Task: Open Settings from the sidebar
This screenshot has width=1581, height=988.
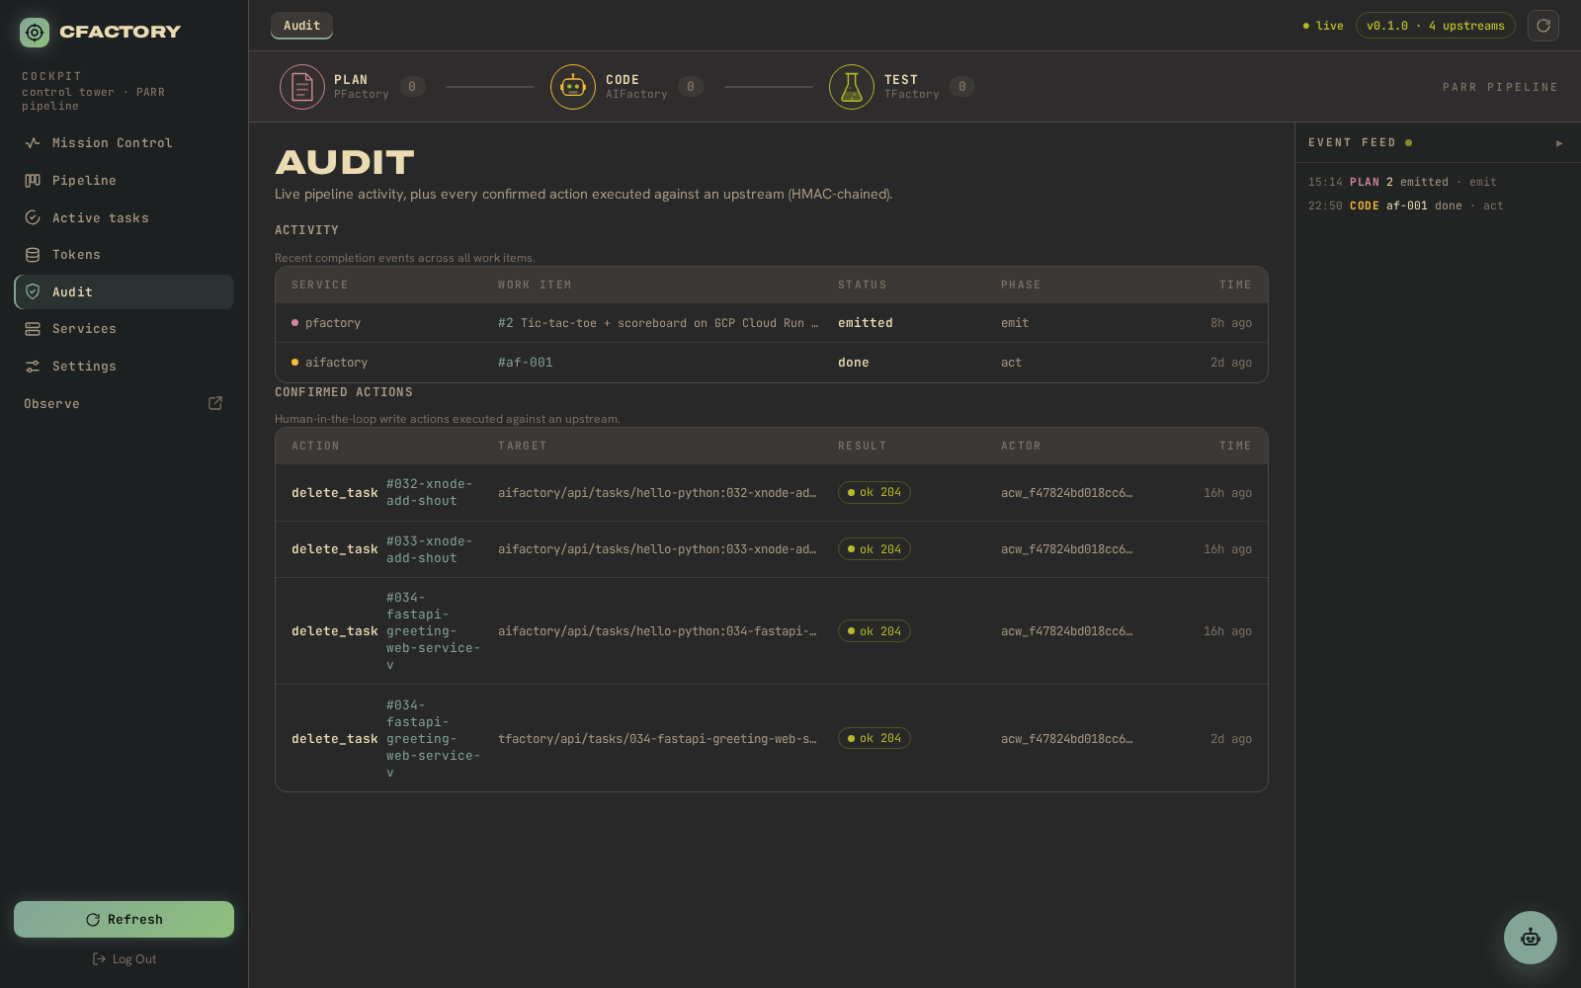Action: click(x=125, y=367)
